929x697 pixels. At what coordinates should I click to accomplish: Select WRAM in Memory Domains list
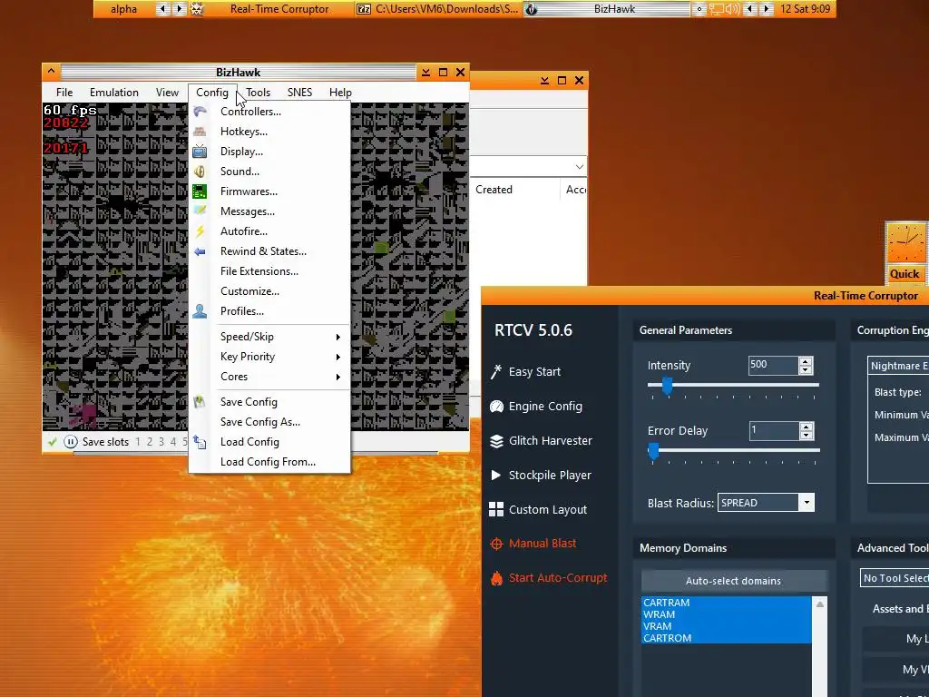click(727, 614)
